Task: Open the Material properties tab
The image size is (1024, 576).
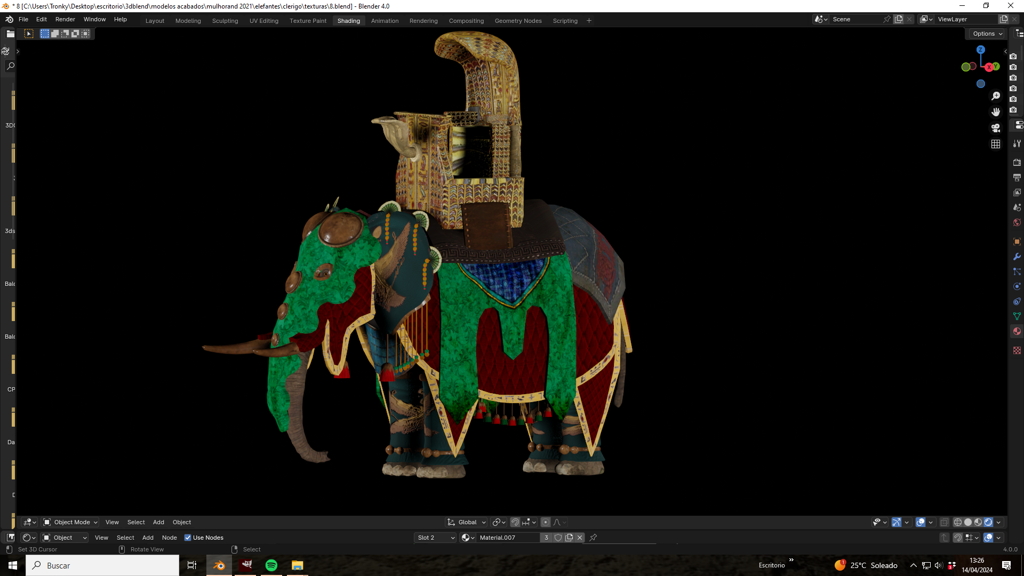Action: (x=1017, y=331)
